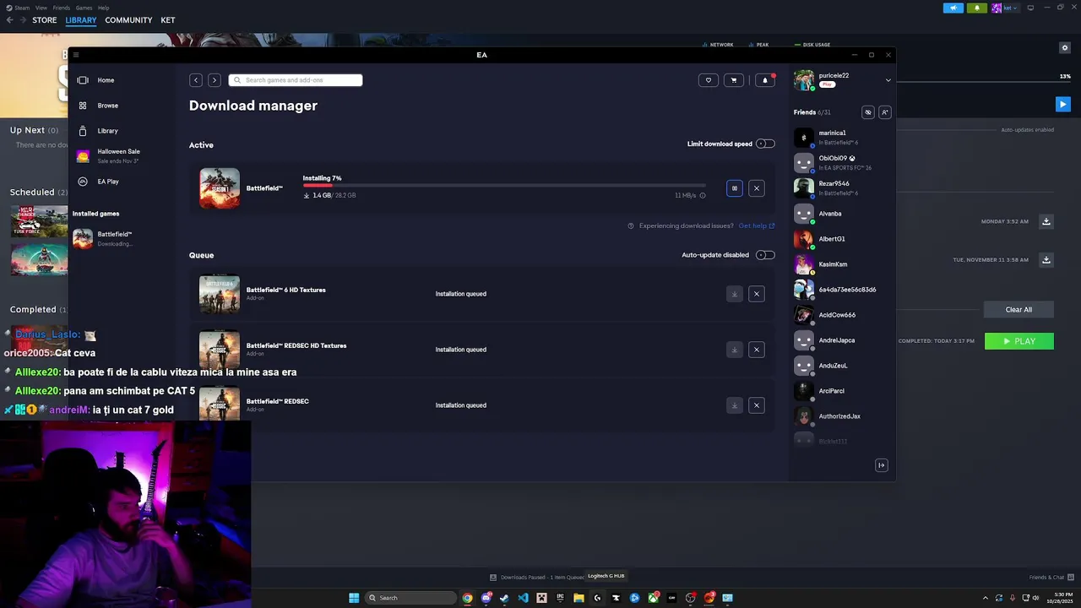Open EA Play in sidebar

pyautogui.click(x=107, y=182)
